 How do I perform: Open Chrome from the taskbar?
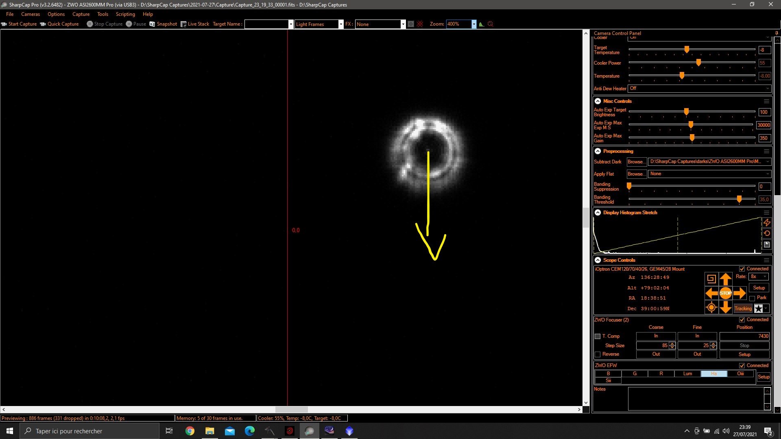(190, 431)
